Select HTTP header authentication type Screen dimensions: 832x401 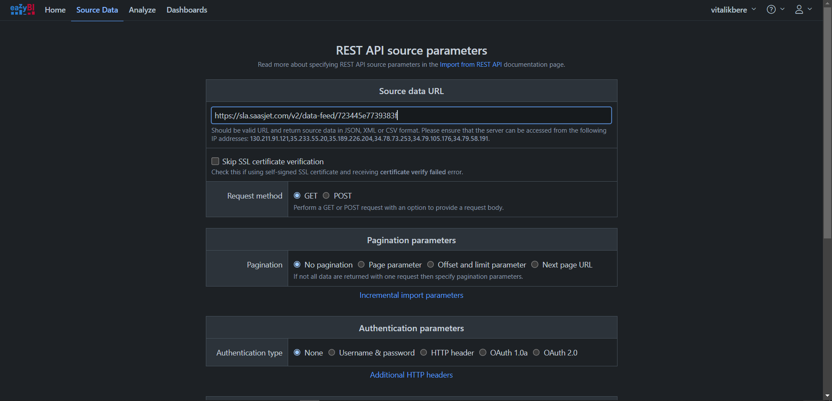pos(424,352)
